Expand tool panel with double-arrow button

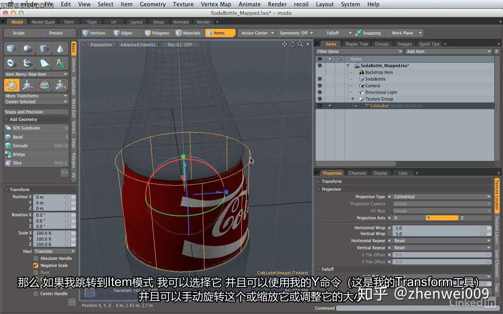(x=64, y=173)
